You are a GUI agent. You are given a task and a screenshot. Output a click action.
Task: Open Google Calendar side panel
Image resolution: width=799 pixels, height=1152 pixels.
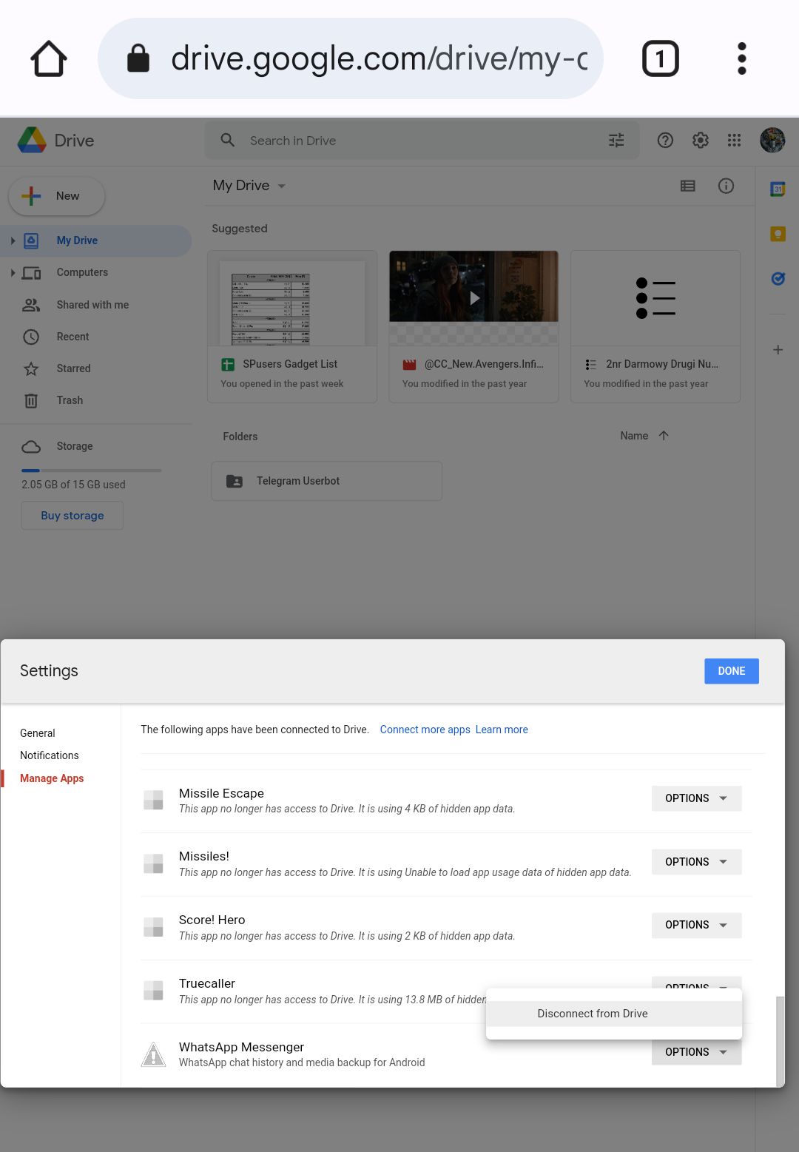[x=778, y=189]
